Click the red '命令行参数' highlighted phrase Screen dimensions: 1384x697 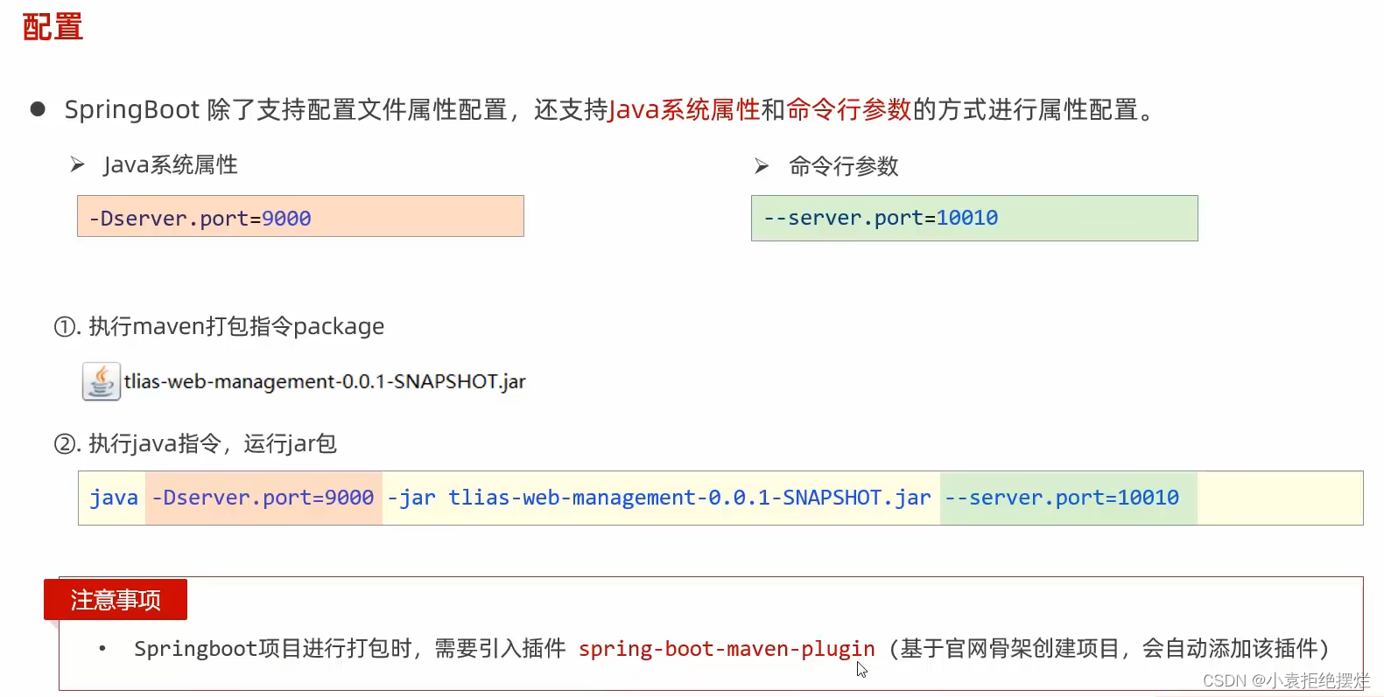(848, 109)
